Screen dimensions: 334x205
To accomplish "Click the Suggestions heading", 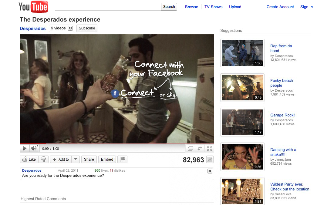I will point(231,30).
